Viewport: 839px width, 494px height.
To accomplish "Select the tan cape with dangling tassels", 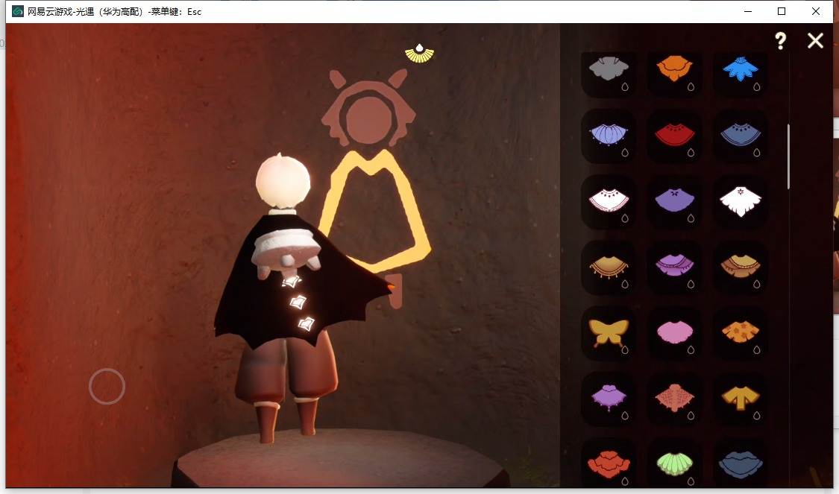I will pyautogui.click(x=609, y=267).
